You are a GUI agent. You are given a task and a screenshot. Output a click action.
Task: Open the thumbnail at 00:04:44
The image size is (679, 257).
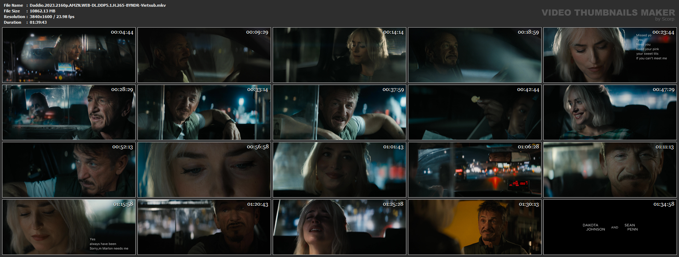tap(69, 55)
